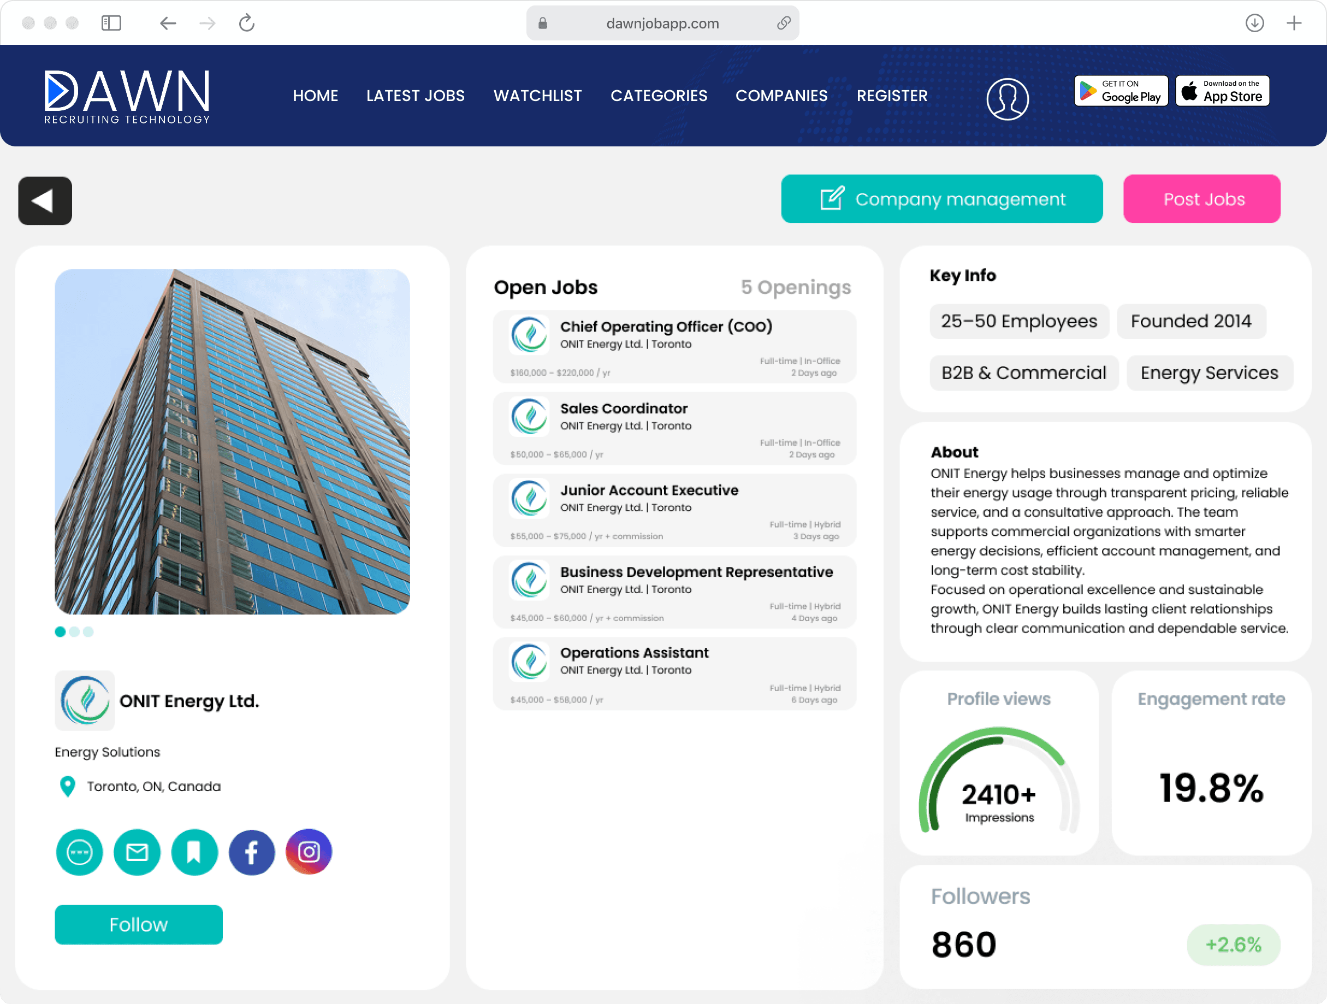The width and height of the screenshot is (1327, 1004).
Task: Open the company's Facebook page icon
Action: tap(251, 852)
